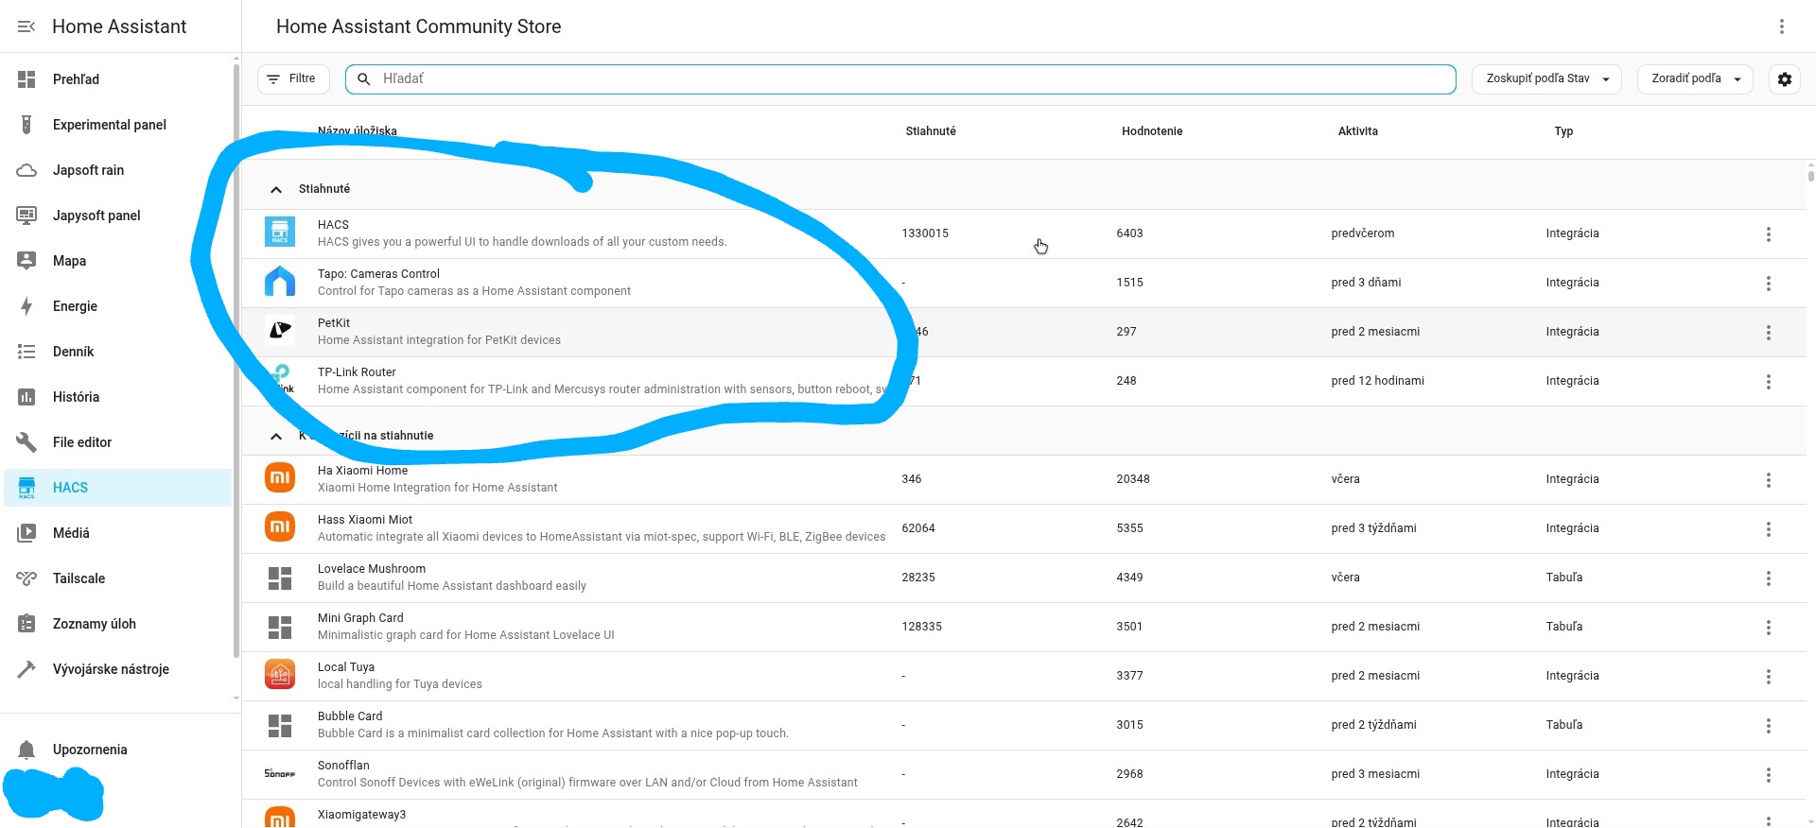Focus the Hľadať search field
The image size is (1816, 828).
(900, 79)
